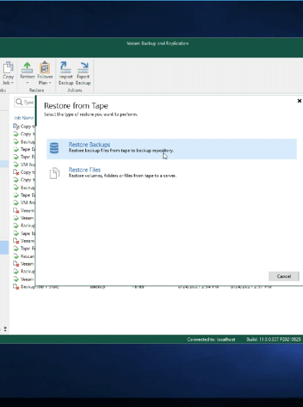
Task: Cancel the Restore from Tape dialog
Action: pos(284,276)
